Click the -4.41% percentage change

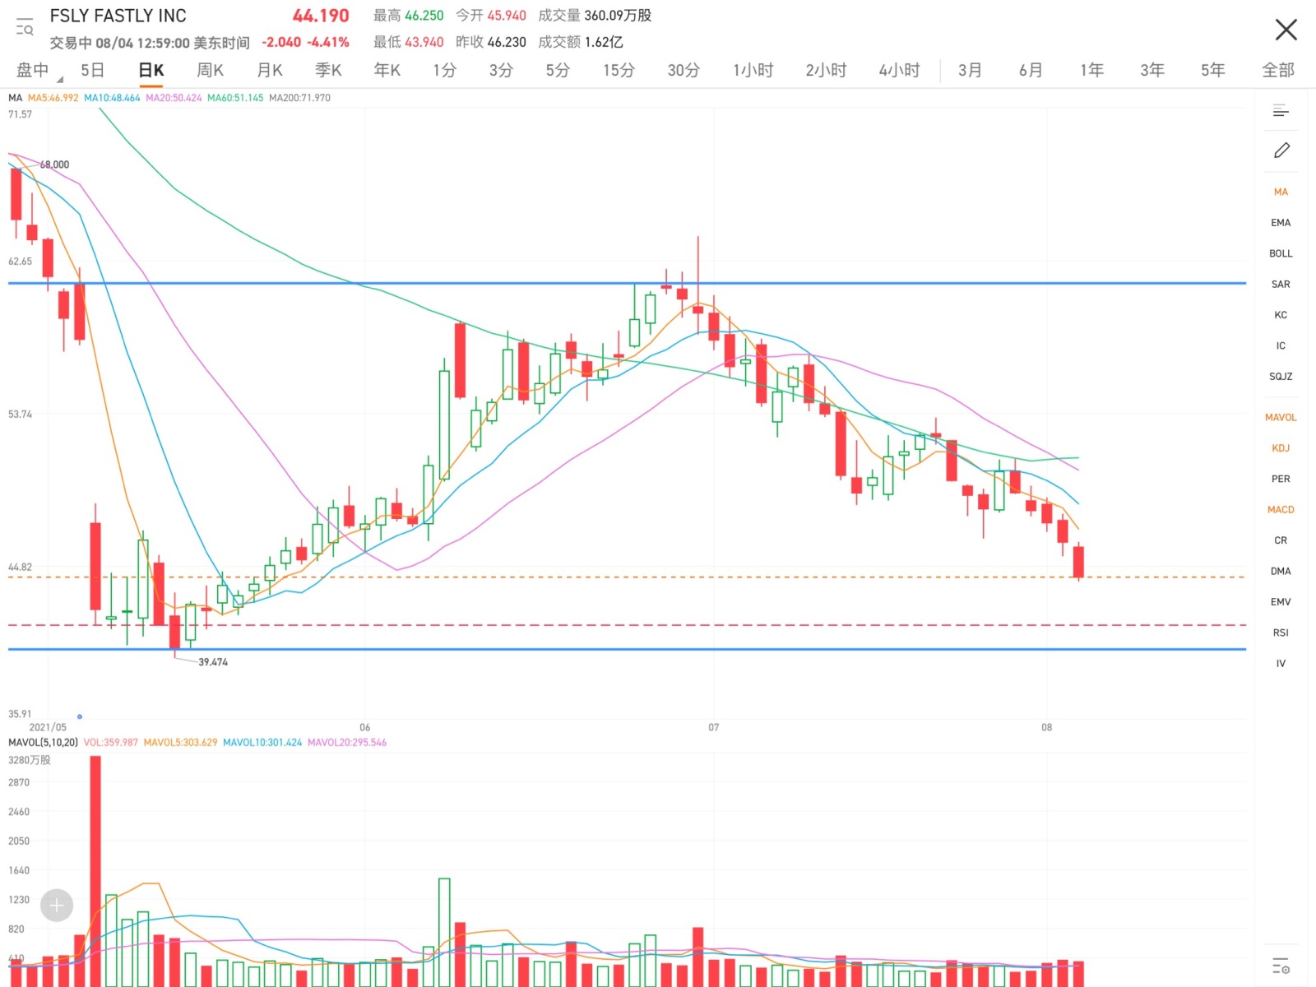(328, 42)
